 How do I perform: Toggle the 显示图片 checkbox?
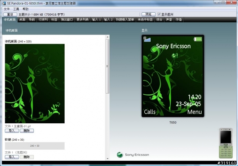159,14
